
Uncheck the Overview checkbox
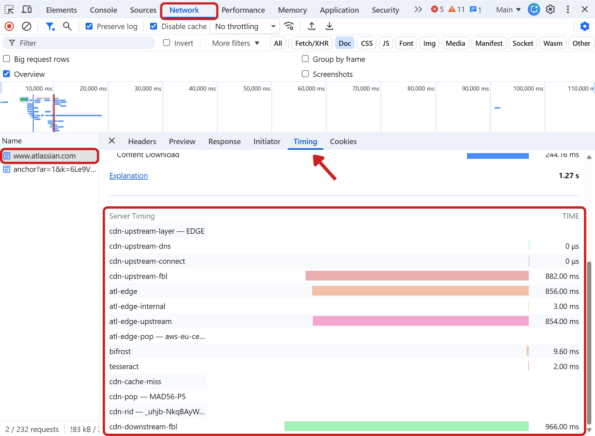click(6, 74)
